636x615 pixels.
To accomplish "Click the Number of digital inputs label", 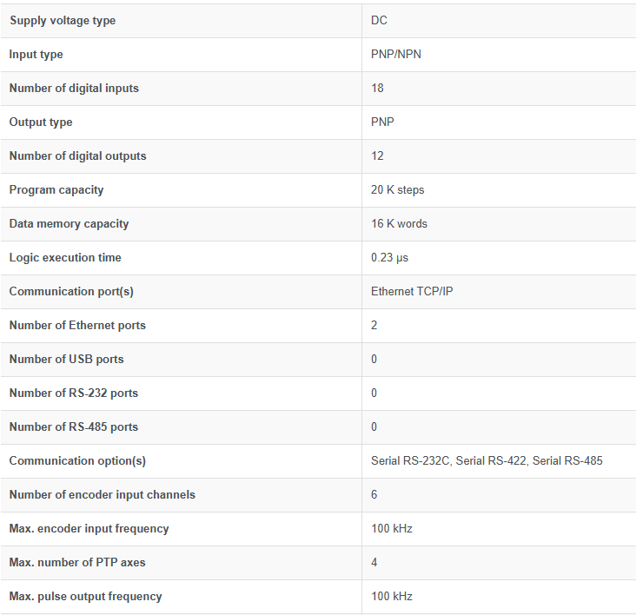I will (74, 89).
